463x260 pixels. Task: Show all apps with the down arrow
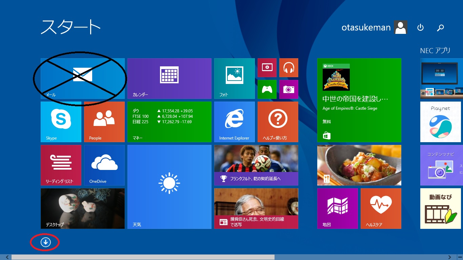pyautogui.click(x=45, y=242)
